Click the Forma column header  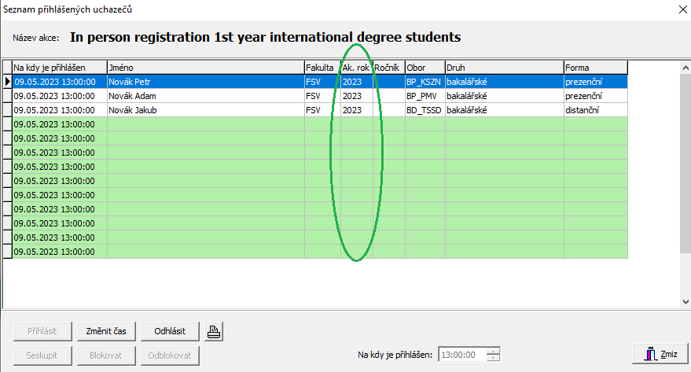[595, 68]
